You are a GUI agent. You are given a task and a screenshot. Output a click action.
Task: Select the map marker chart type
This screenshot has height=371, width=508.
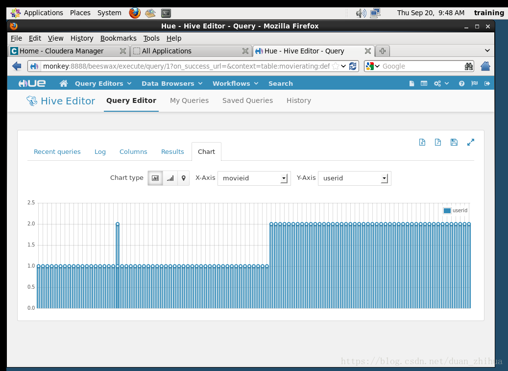[183, 178]
